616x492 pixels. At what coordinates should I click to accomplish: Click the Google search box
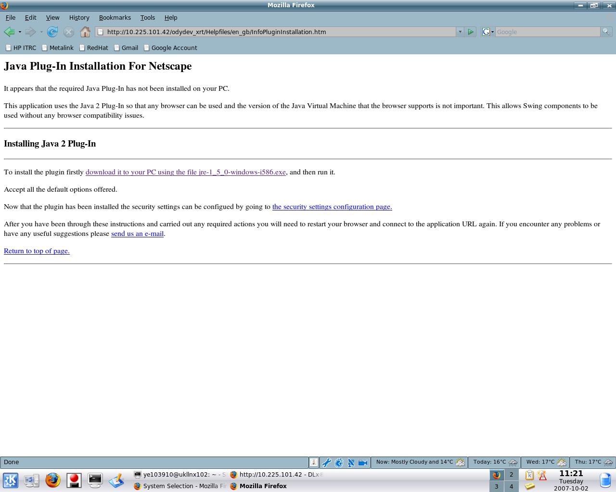coord(548,32)
